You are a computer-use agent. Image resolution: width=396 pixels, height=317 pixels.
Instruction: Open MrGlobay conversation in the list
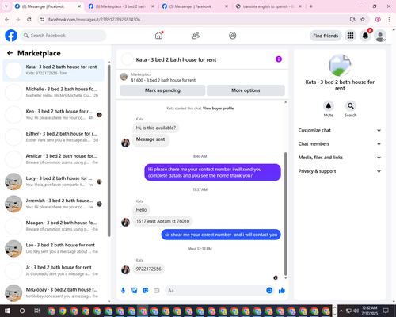(x=53, y=292)
